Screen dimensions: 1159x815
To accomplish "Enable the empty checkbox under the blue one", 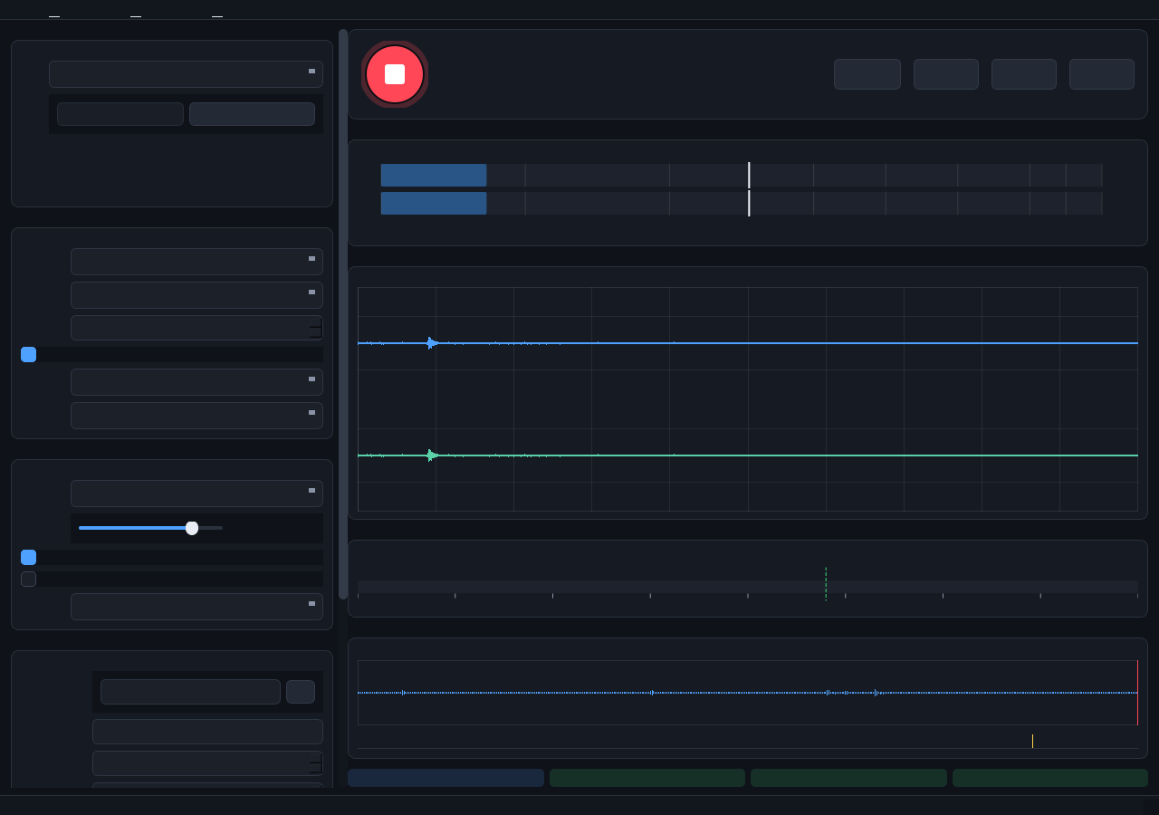I will click(29, 579).
